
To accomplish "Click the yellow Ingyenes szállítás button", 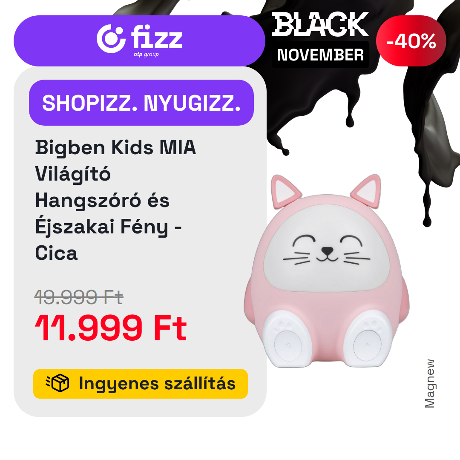I will (141, 384).
